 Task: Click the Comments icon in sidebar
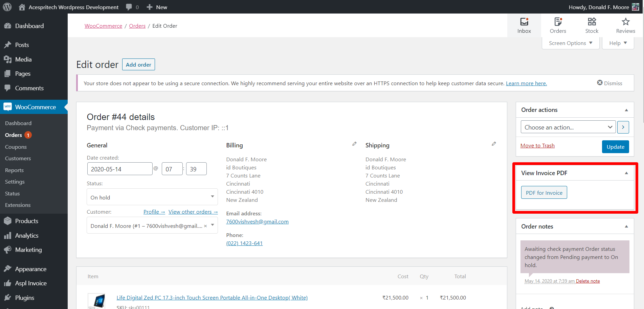[7, 88]
